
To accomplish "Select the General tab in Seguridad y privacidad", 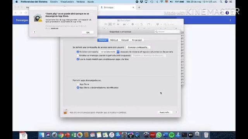I will coord(103,40).
